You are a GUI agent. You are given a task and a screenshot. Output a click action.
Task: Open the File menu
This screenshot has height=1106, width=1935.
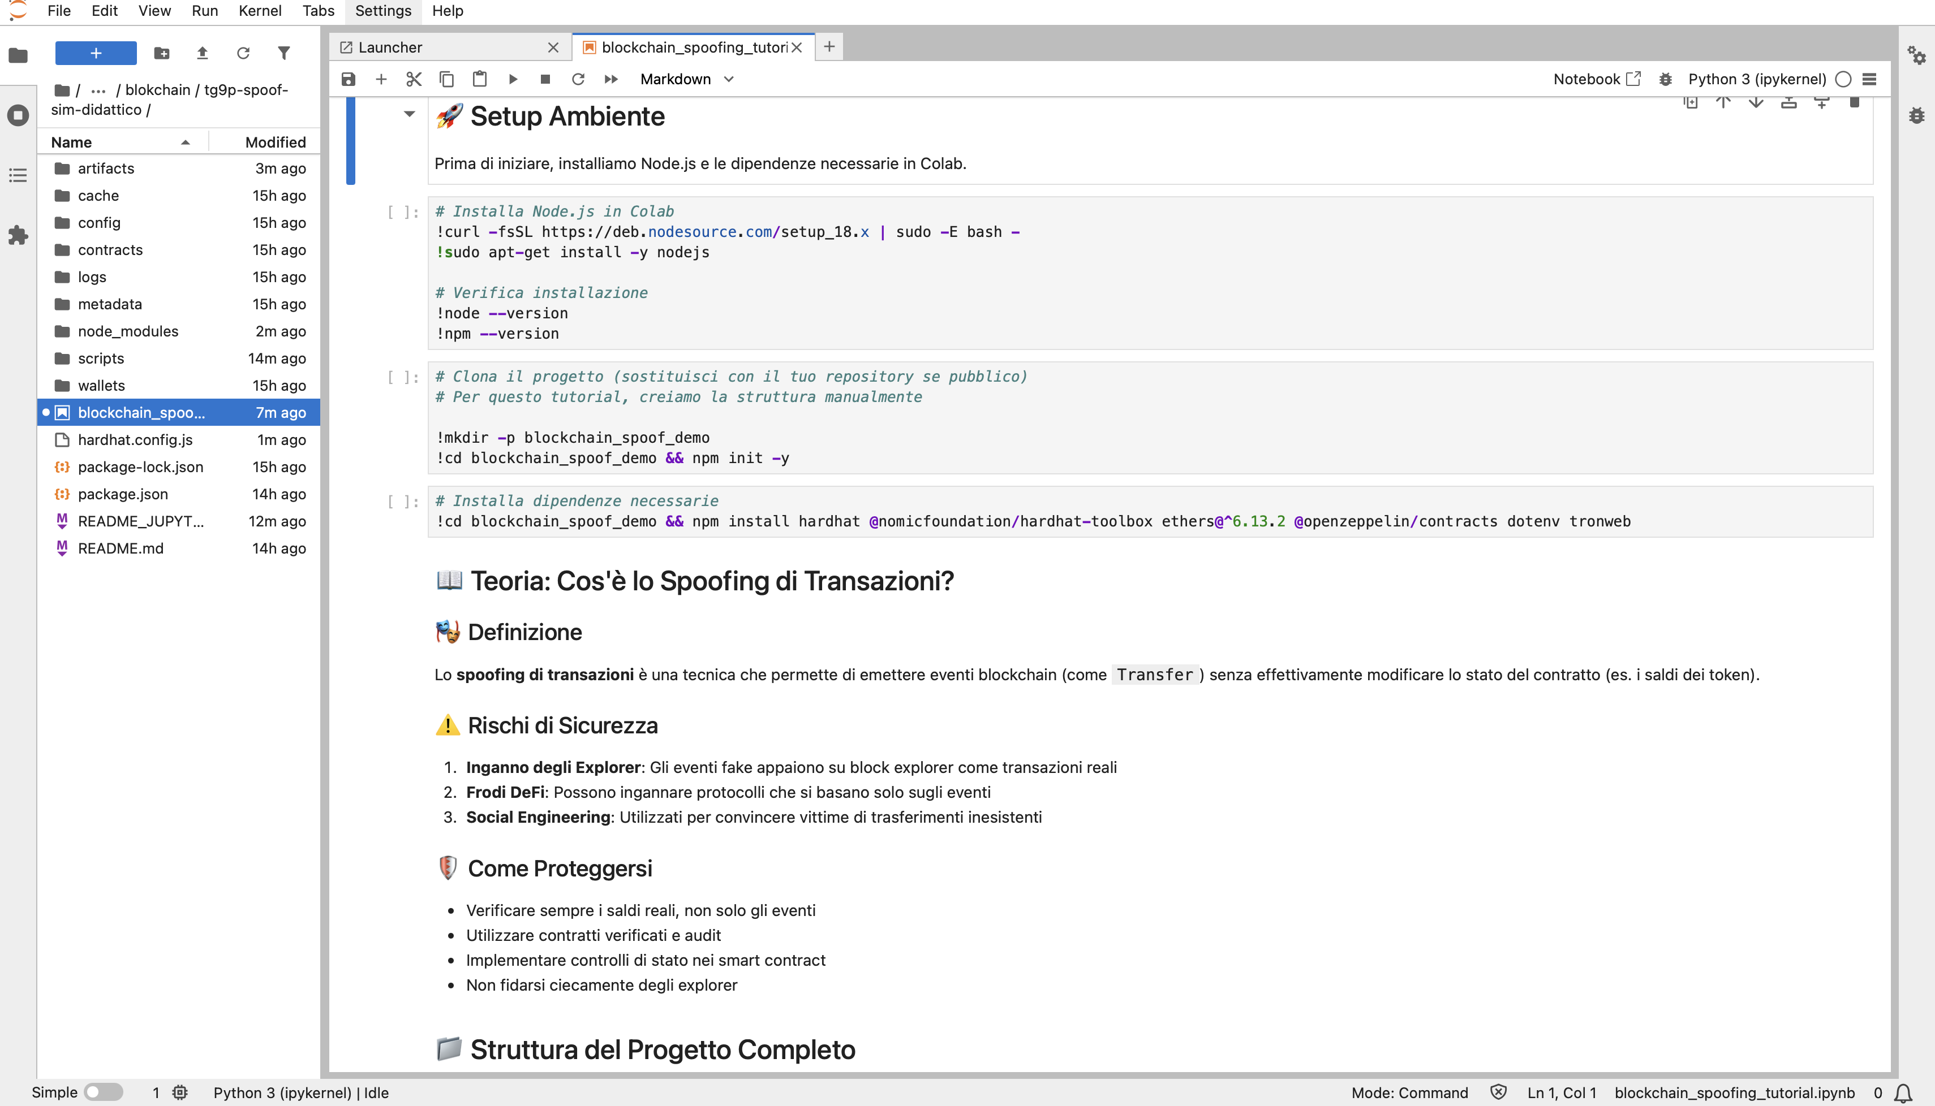point(58,11)
